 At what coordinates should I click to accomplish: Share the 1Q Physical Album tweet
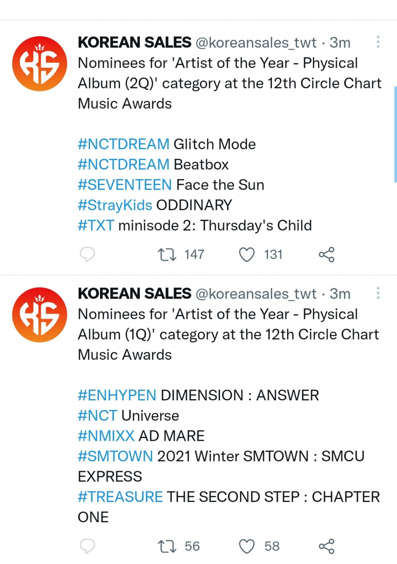coord(327,546)
